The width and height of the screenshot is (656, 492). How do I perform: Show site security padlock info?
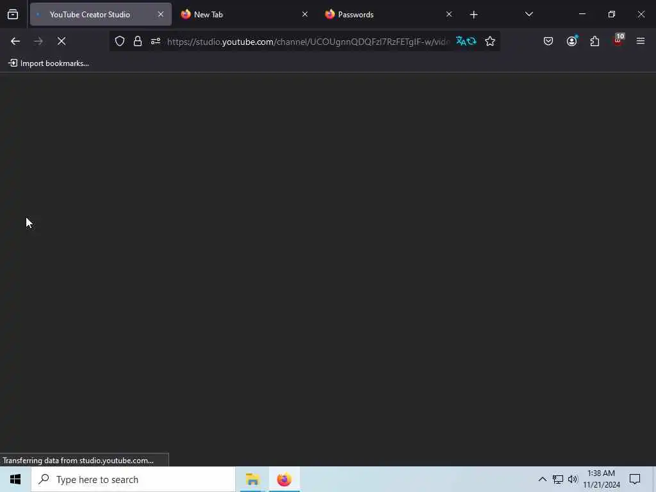[x=138, y=42]
